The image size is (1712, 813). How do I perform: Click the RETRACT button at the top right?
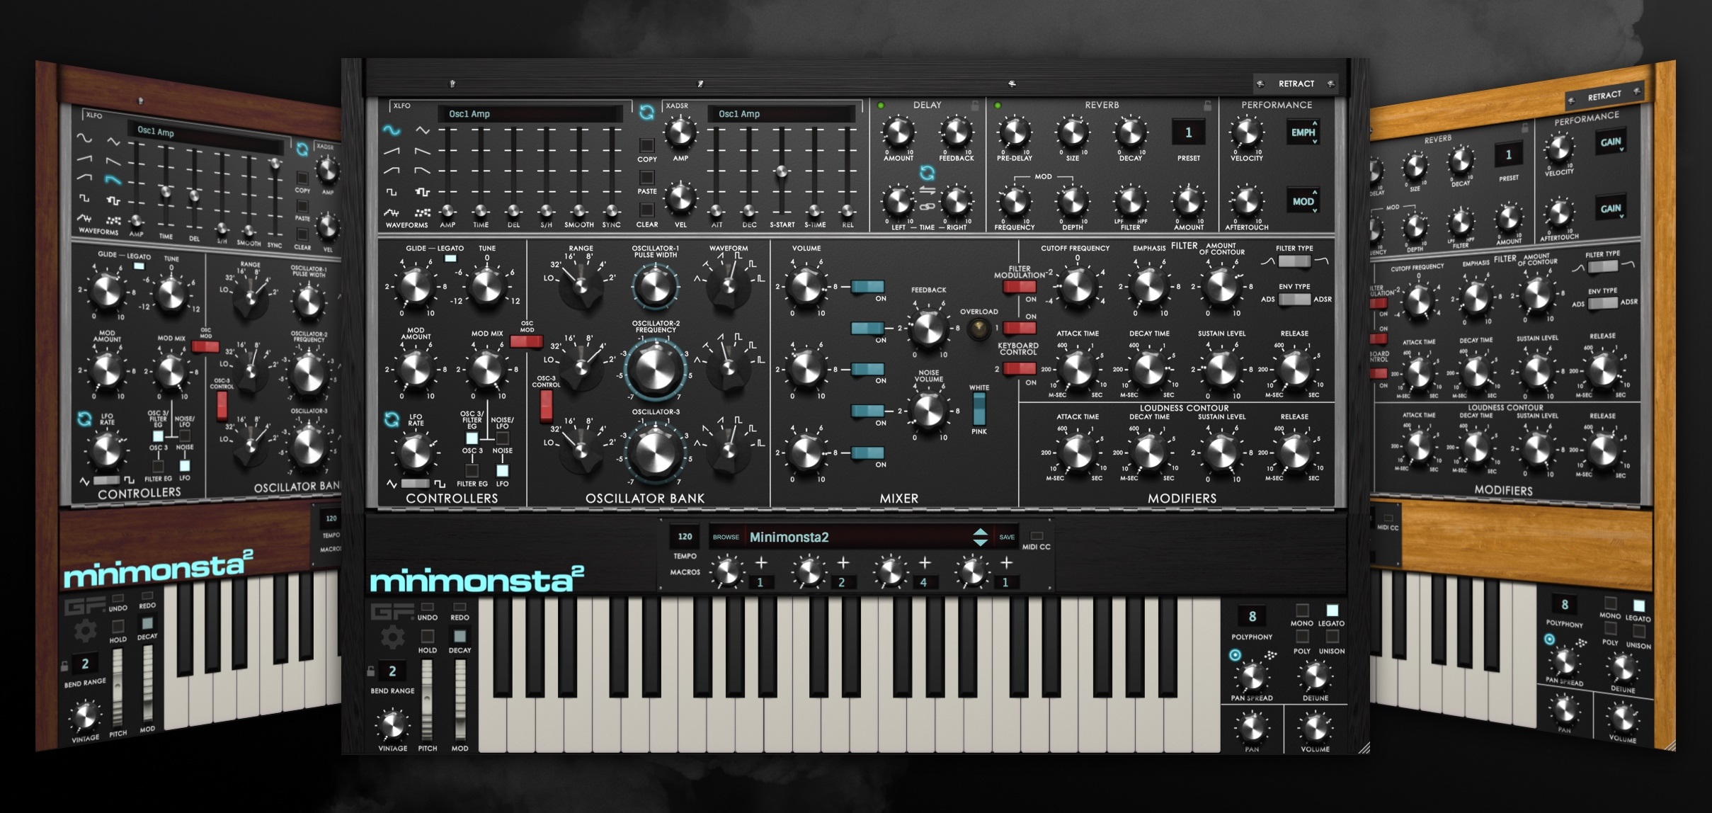[x=1295, y=84]
